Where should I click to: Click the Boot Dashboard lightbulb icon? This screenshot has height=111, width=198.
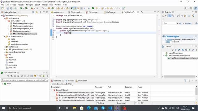pos(35,76)
